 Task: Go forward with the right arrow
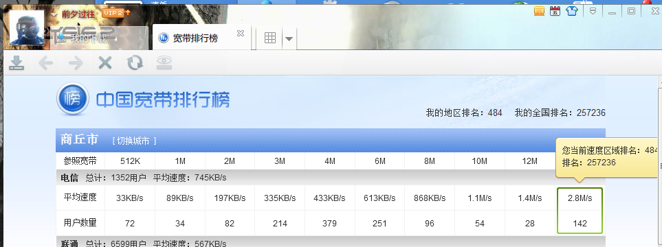76,63
